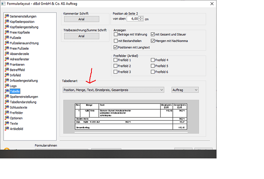This screenshot has height=179, width=264.
Task: Select Adressfenster in the settings list
Action: [x=20, y=59]
